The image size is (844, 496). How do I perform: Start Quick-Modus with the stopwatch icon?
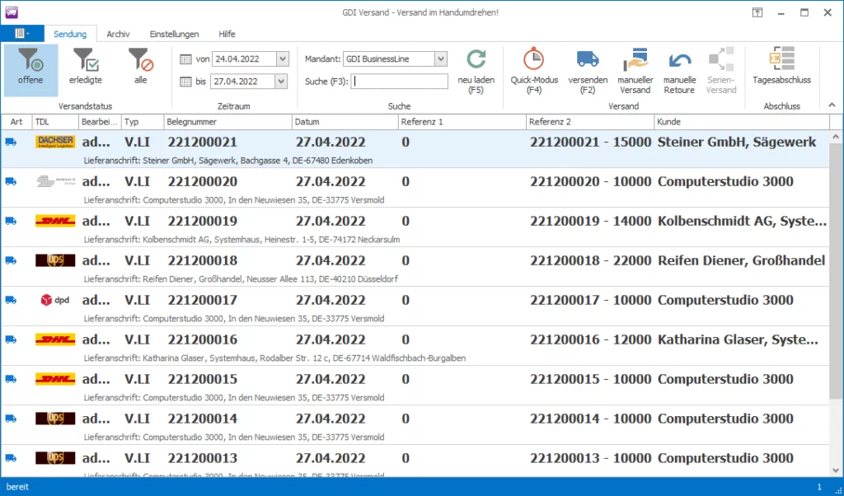tap(534, 60)
